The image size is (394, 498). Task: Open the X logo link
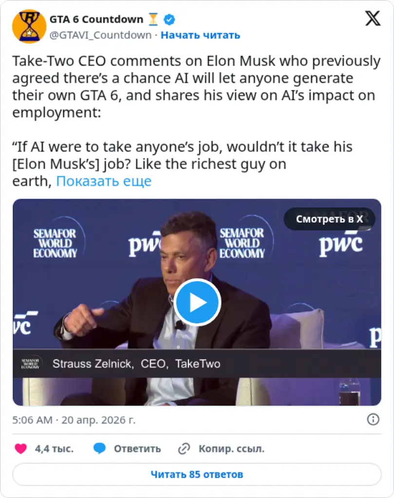373,19
